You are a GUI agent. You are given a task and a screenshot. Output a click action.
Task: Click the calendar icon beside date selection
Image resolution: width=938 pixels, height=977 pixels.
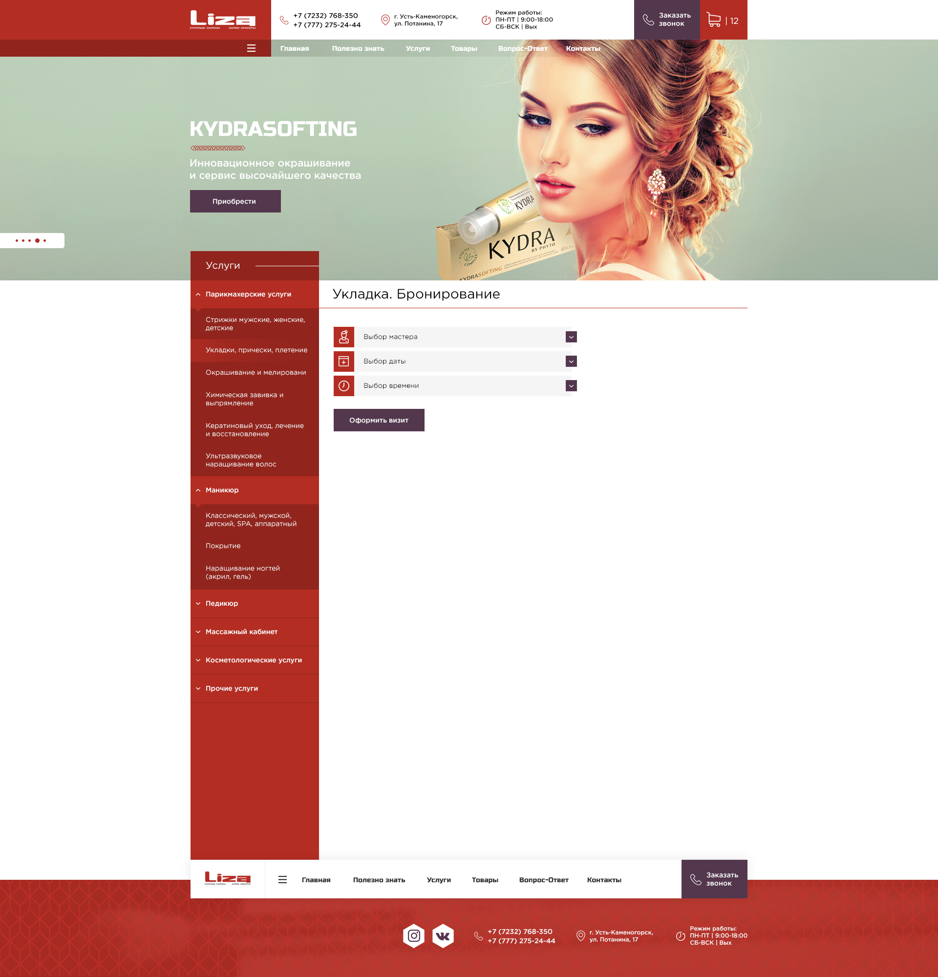coord(344,361)
